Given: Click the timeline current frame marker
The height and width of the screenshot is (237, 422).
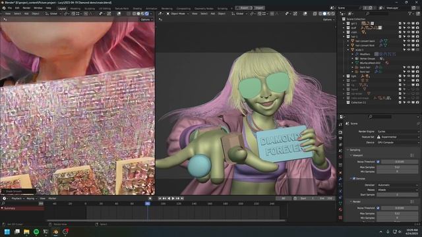Looking at the screenshot, I should (148, 203).
